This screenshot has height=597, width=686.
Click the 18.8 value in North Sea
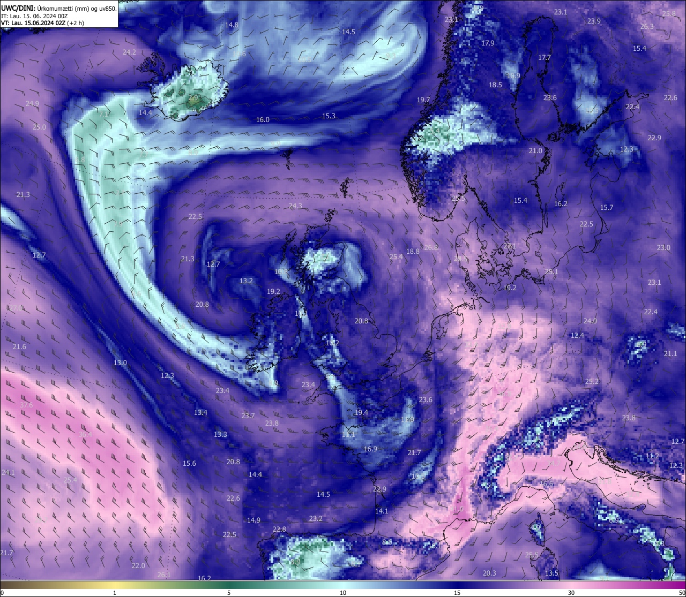pos(413,252)
